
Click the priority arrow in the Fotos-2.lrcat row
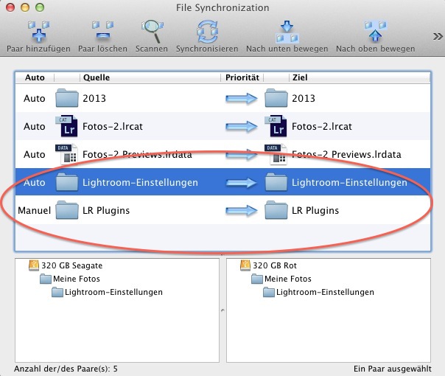(241, 126)
